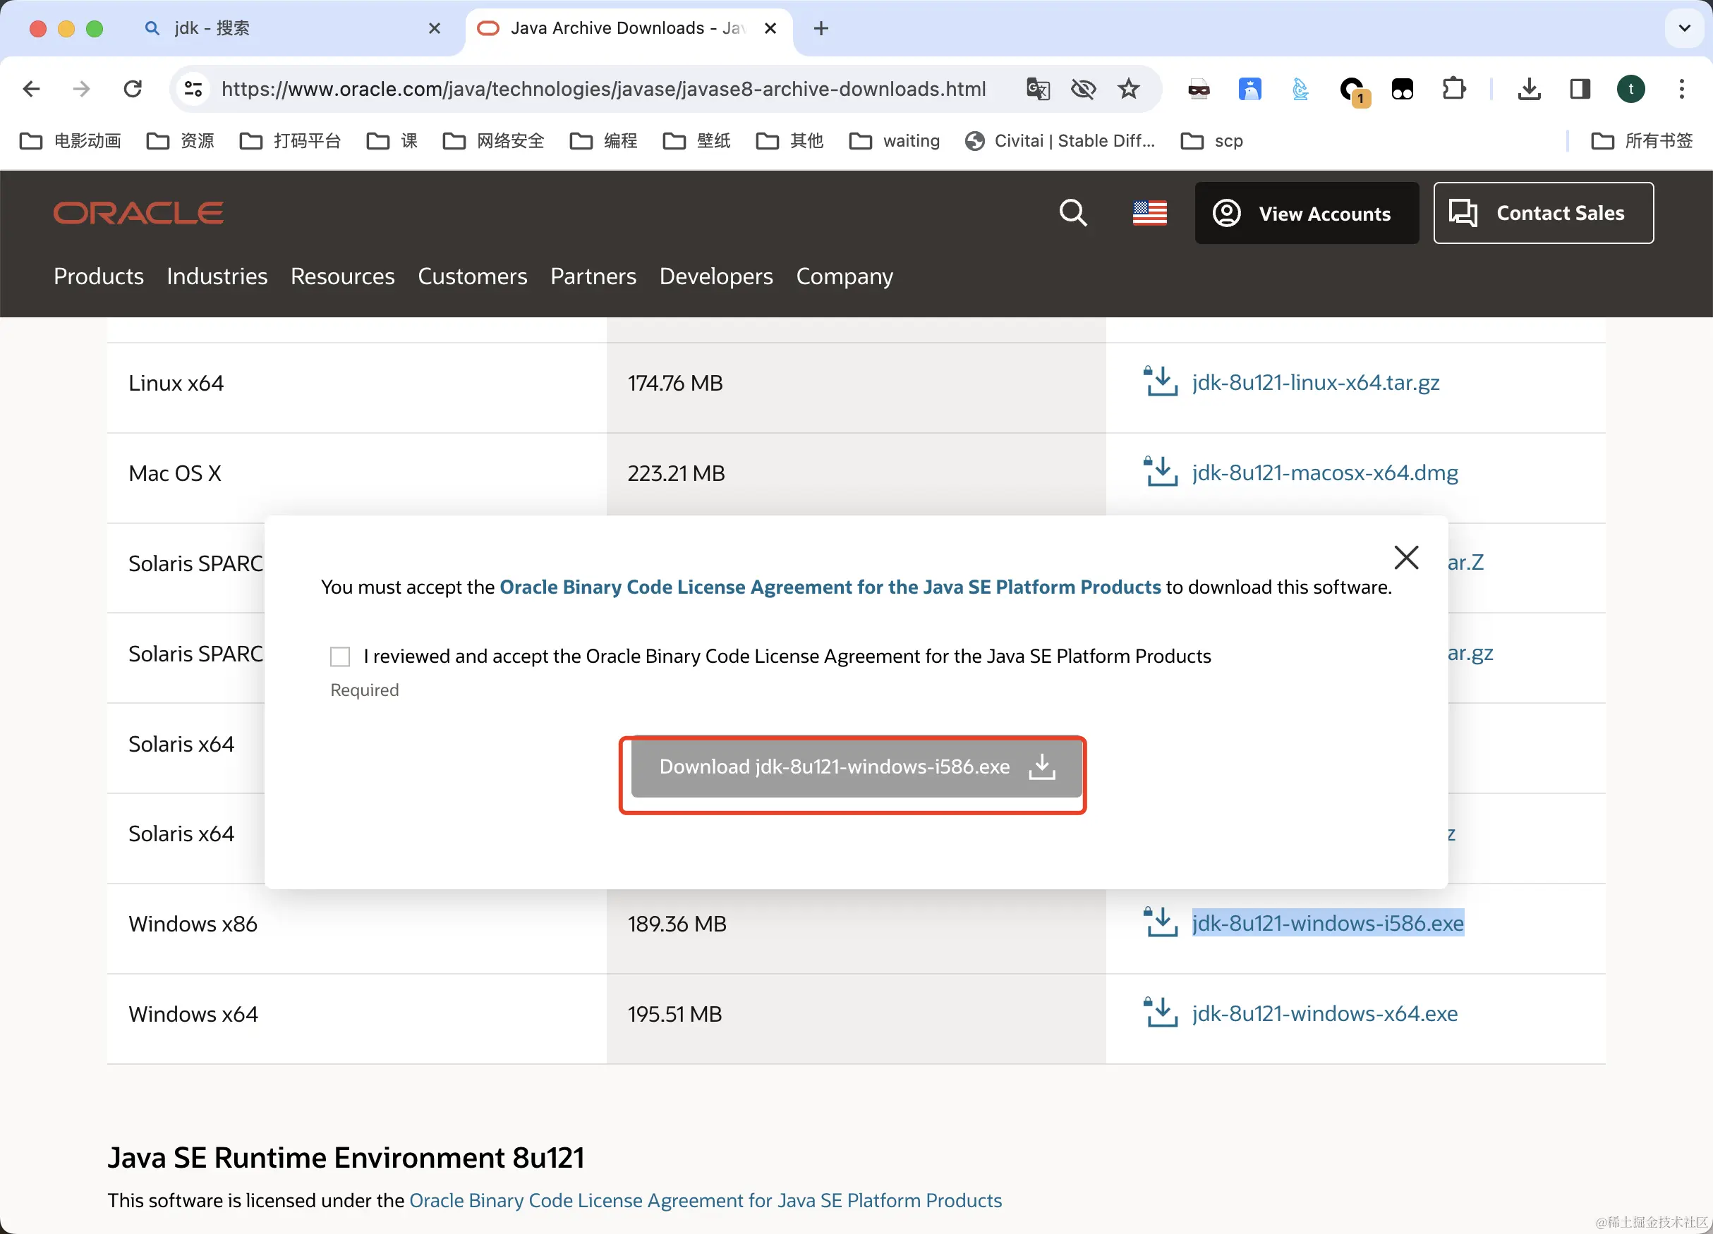1713x1234 pixels.
Task: Click the Google Translate icon in address bar
Action: tap(1038, 89)
